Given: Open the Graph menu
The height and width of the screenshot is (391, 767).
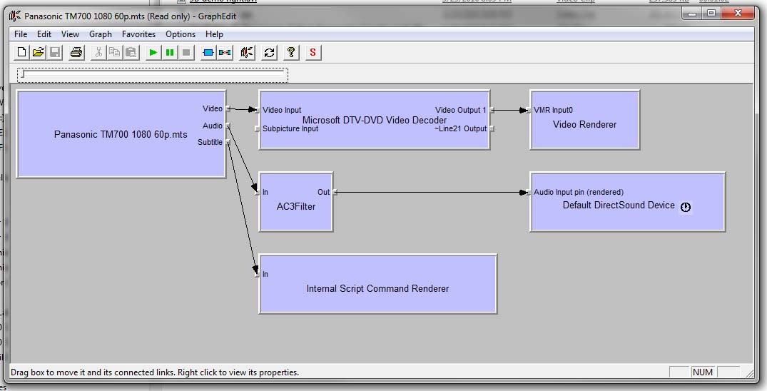Looking at the screenshot, I should (101, 34).
